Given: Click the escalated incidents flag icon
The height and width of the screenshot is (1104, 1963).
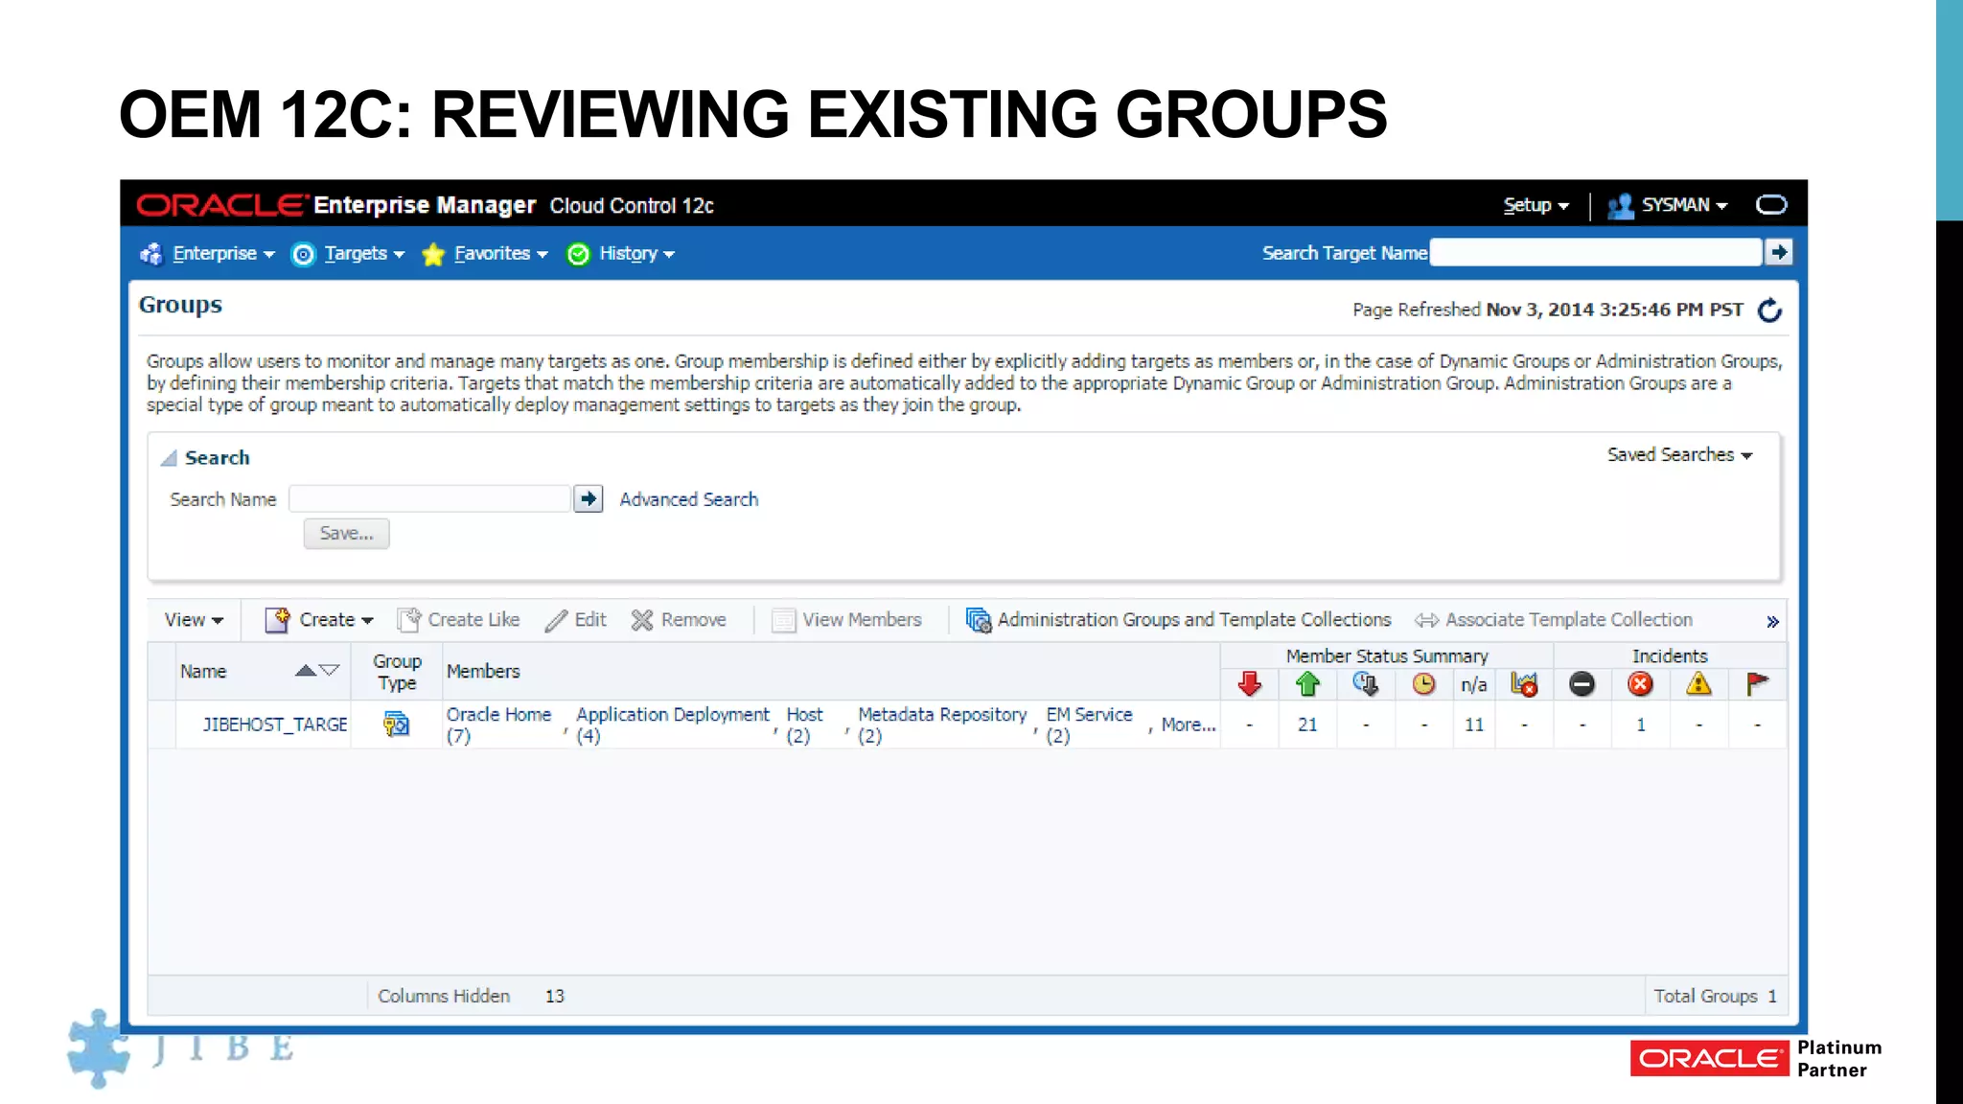Looking at the screenshot, I should [x=1757, y=684].
